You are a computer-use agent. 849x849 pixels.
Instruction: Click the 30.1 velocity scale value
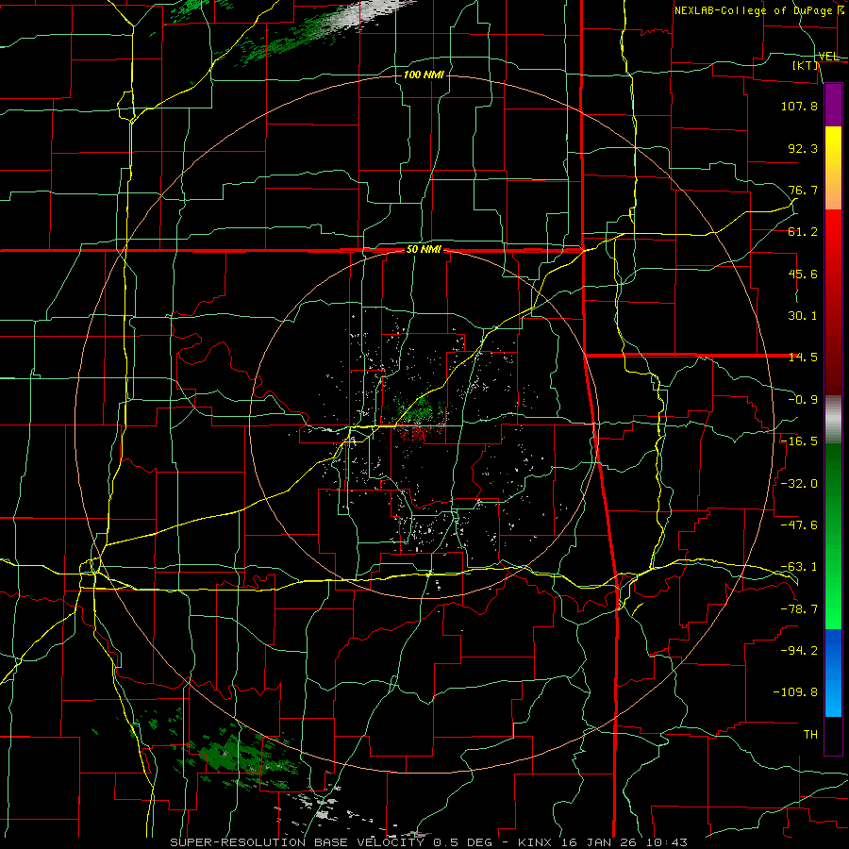coord(803,316)
